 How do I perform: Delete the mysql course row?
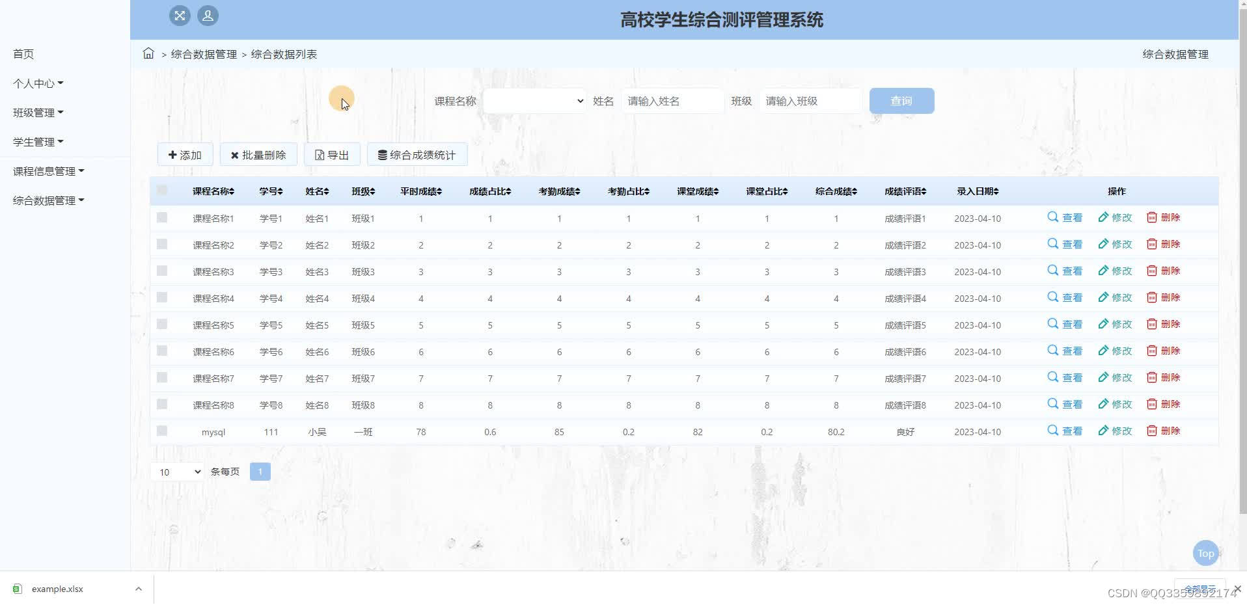tap(1163, 431)
